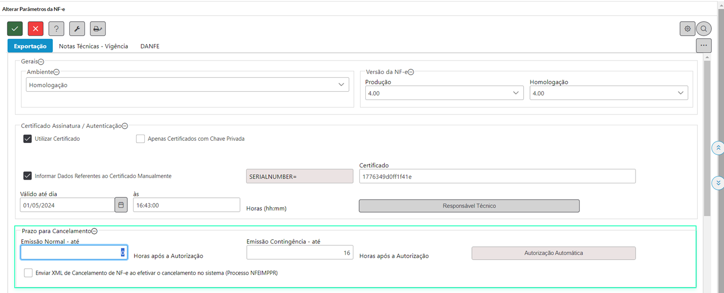Jump down using the double-chevron down button

point(718,183)
